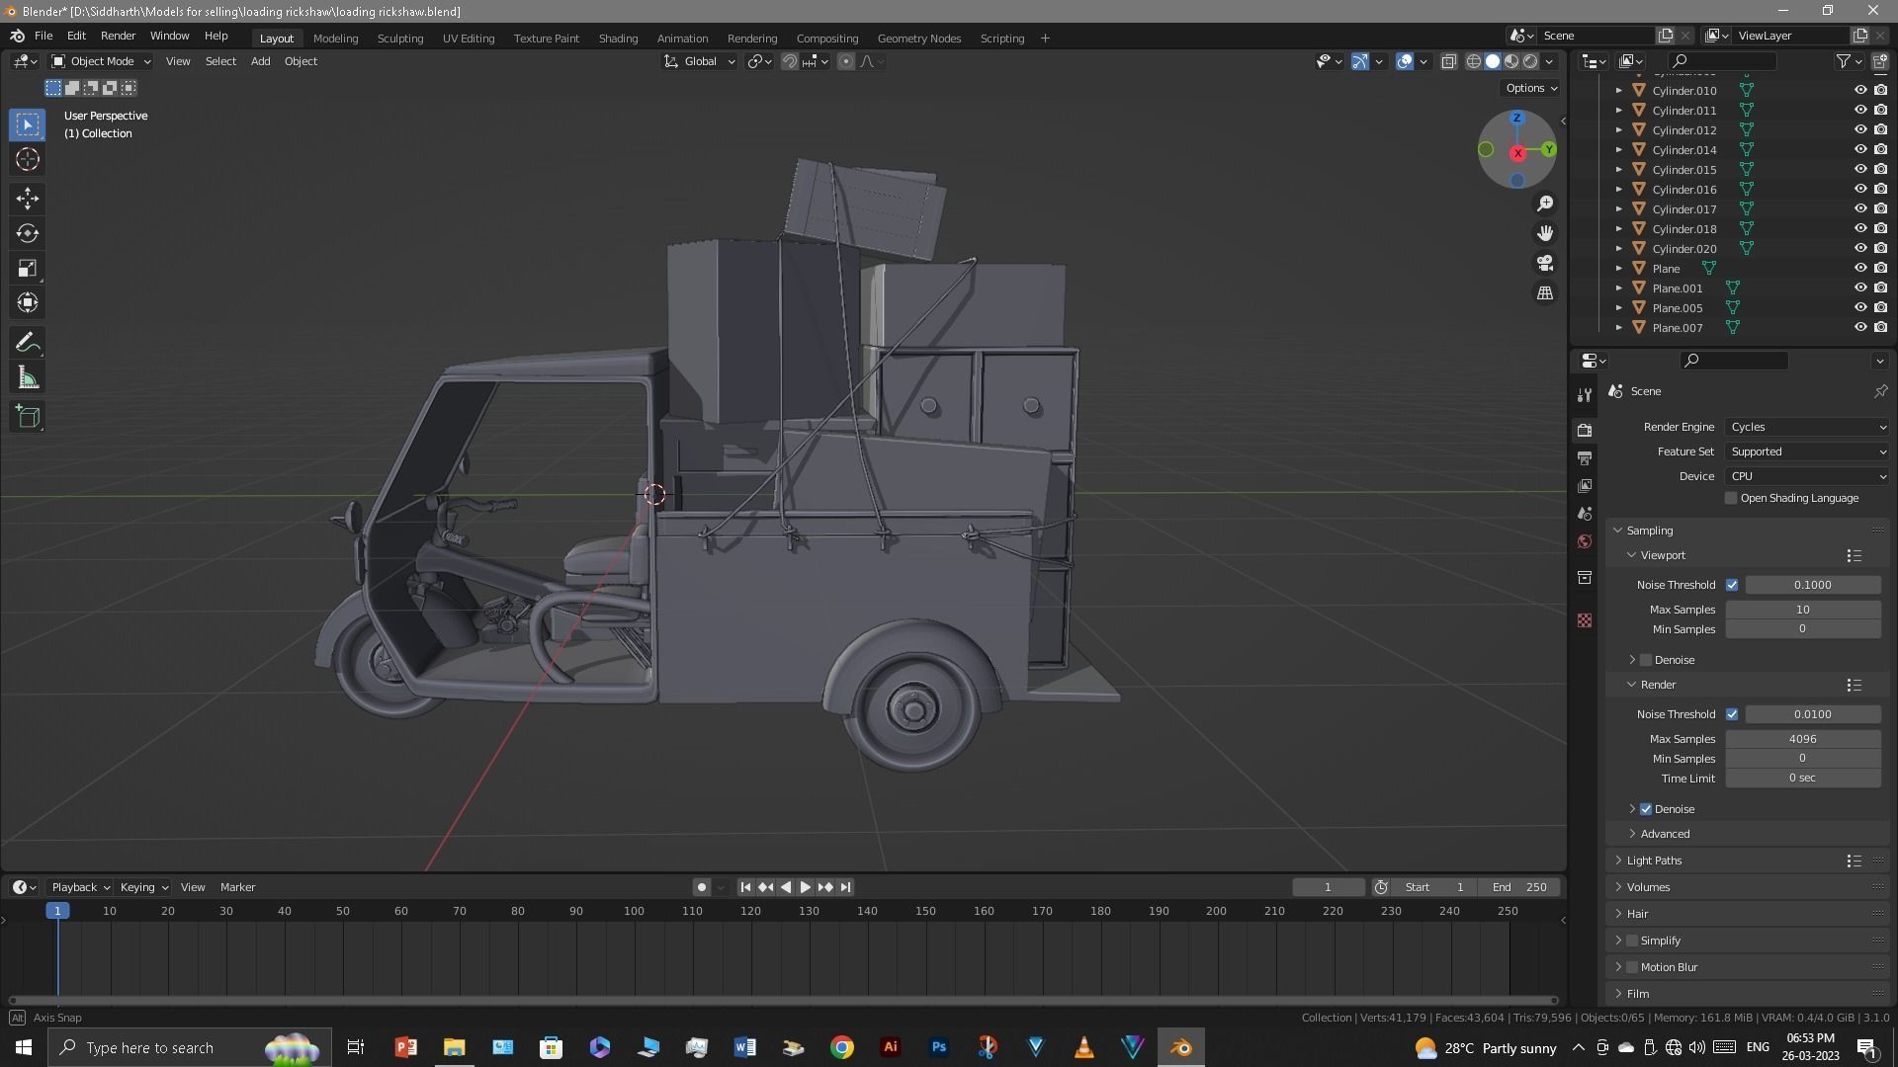Image resolution: width=1898 pixels, height=1067 pixels.
Task: Toggle eye icon for Plane.001
Action: click(1859, 287)
